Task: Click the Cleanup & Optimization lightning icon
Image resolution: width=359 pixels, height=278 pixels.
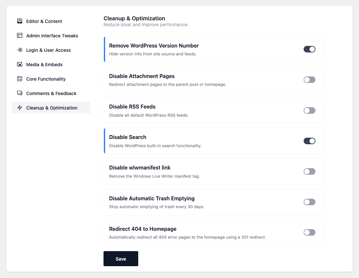Action: (20, 108)
